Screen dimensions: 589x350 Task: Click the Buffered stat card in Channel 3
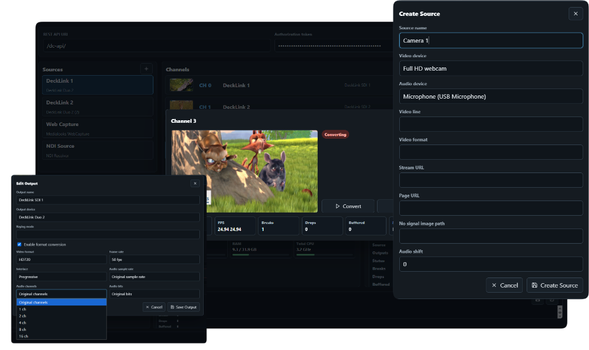(x=366, y=226)
